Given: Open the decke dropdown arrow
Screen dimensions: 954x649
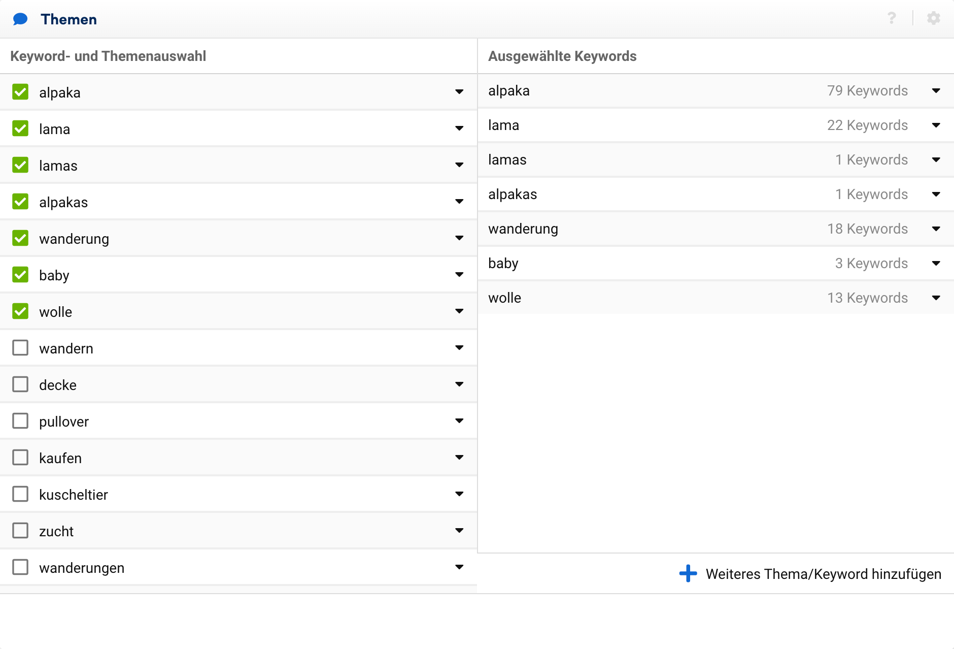Looking at the screenshot, I should pyautogui.click(x=459, y=384).
